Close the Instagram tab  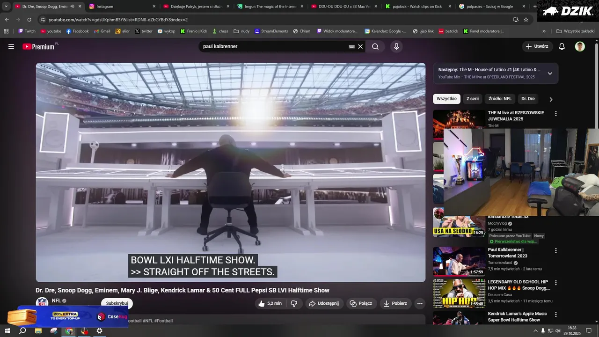(154, 7)
